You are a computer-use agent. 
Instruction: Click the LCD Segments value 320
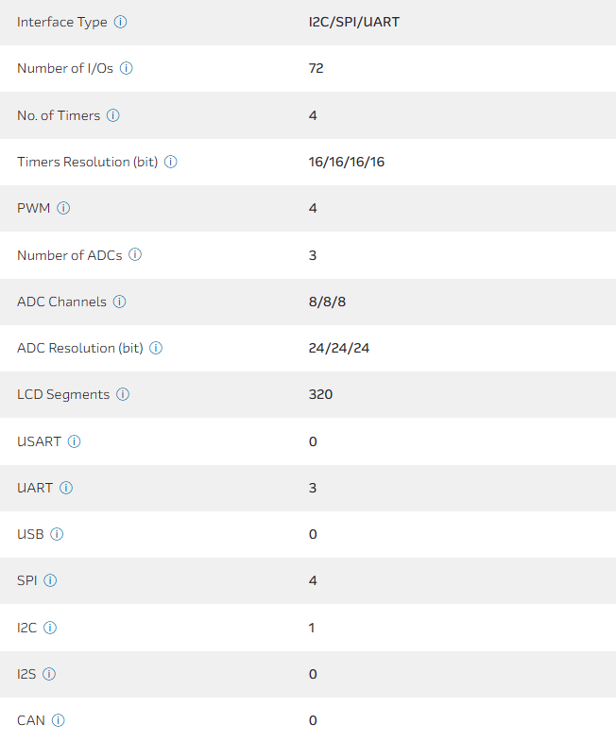(x=320, y=394)
